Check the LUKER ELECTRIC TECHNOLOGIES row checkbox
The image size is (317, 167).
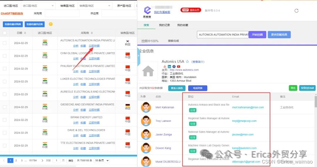[x=5, y=82]
